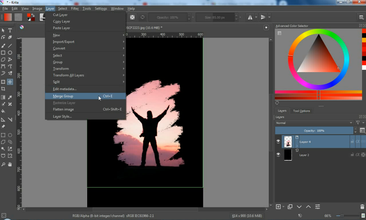This screenshot has width=366, height=220.
Task: Hide Layer 4 using its eye icon
Action: 278,142
